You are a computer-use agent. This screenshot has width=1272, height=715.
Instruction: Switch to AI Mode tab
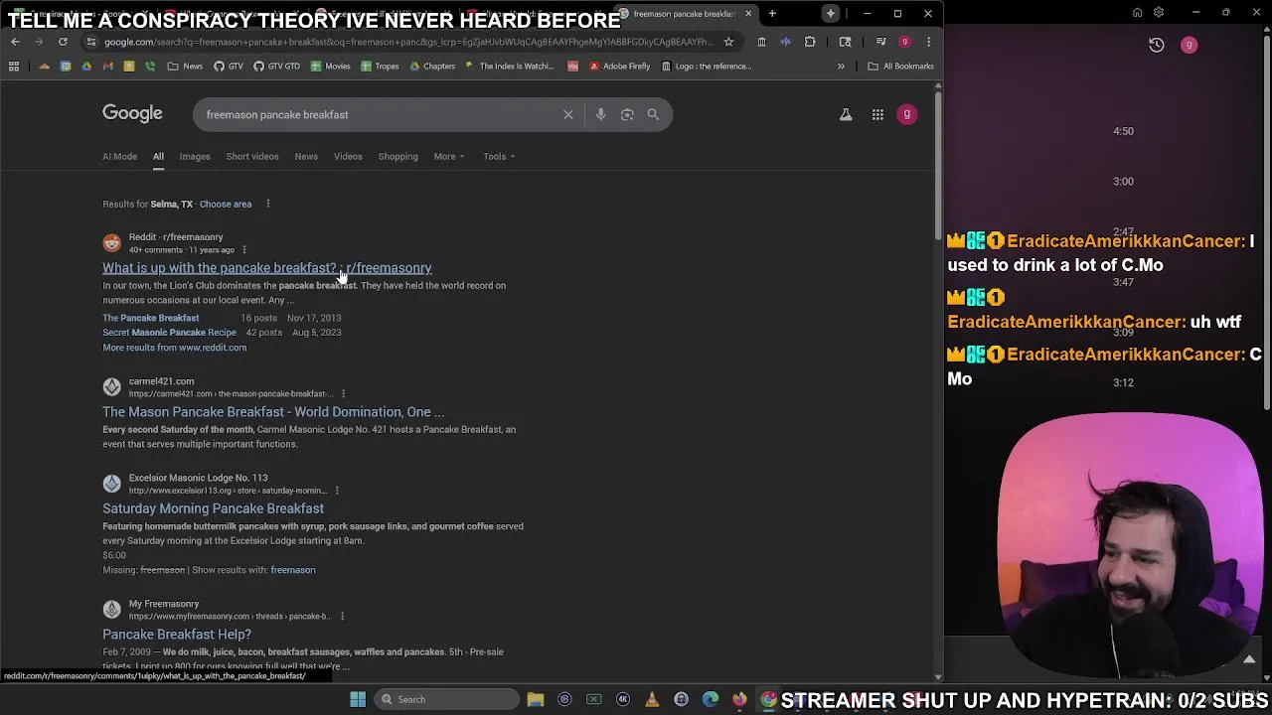pyautogui.click(x=119, y=156)
